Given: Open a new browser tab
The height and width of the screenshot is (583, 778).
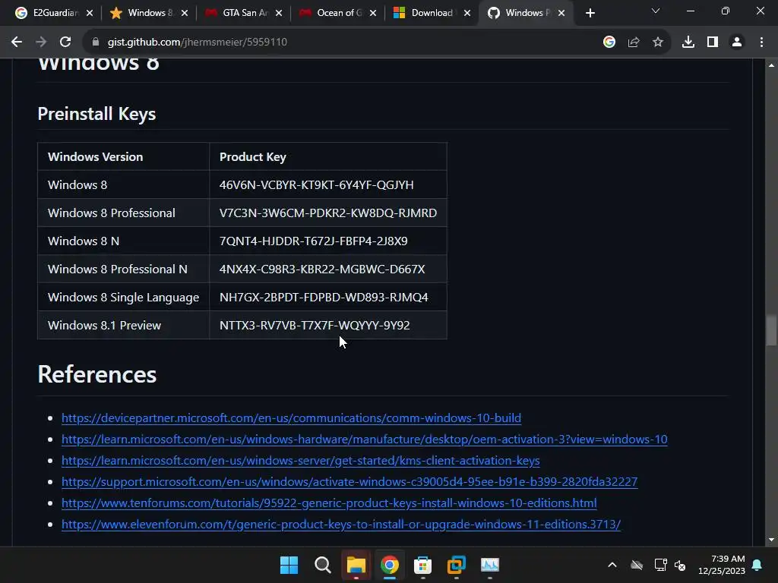Looking at the screenshot, I should [590, 14].
